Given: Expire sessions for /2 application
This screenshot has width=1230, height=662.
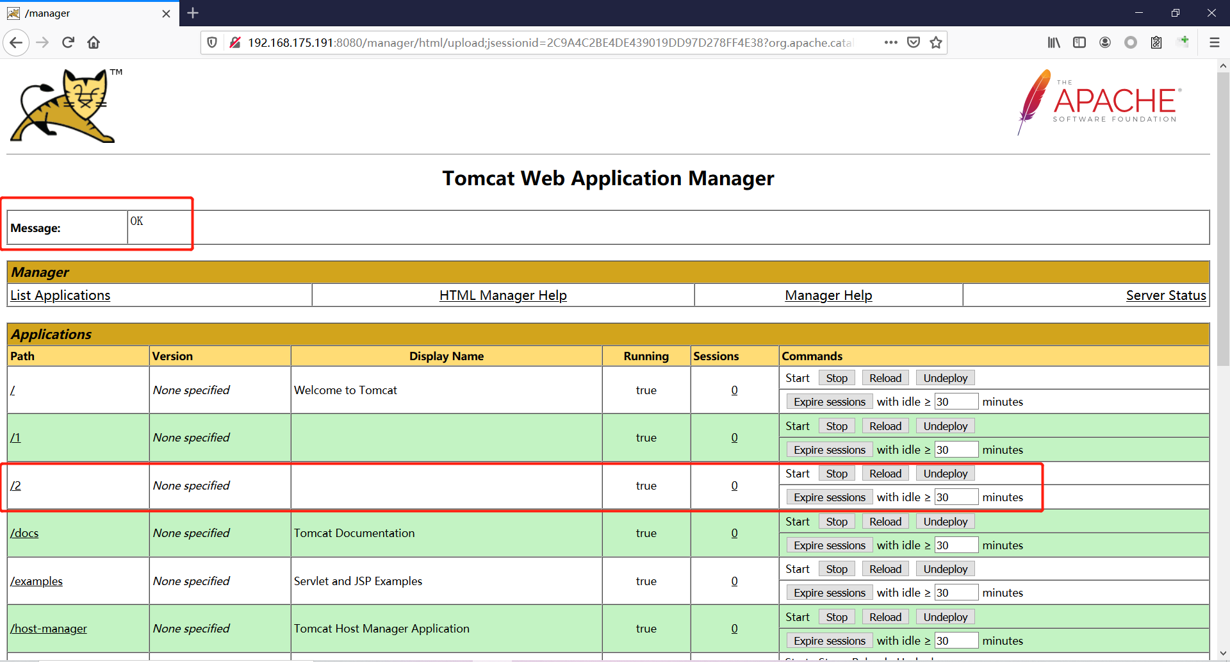Looking at the screenshot, I should pyautogui.click(x=830, y=497).
